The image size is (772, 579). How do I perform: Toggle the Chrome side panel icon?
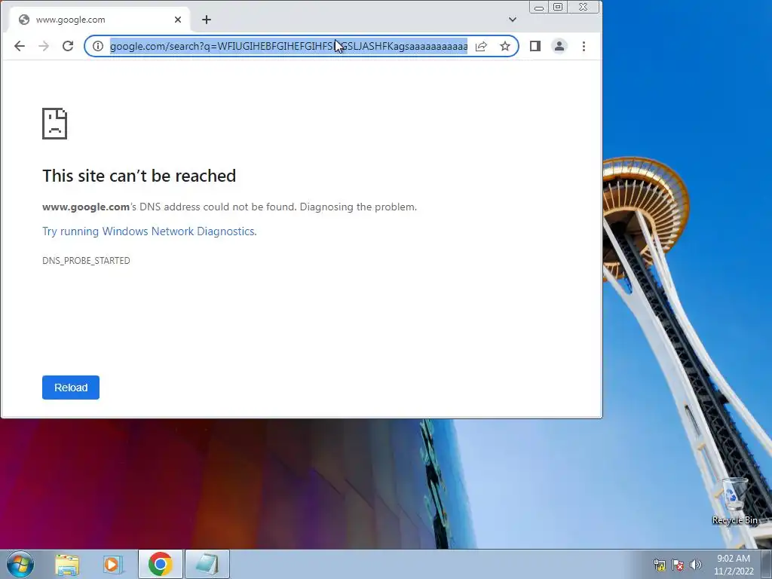click(535, 46)
